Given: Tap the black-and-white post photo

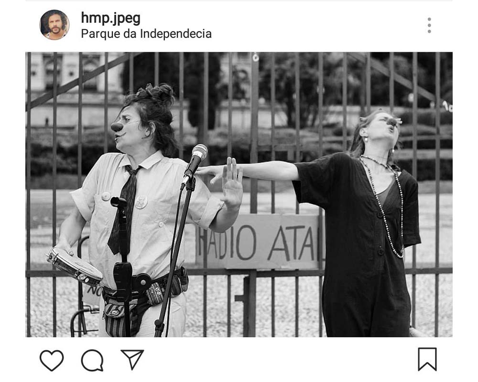Looking at the screenshot, I should click(x=239, y=194).
